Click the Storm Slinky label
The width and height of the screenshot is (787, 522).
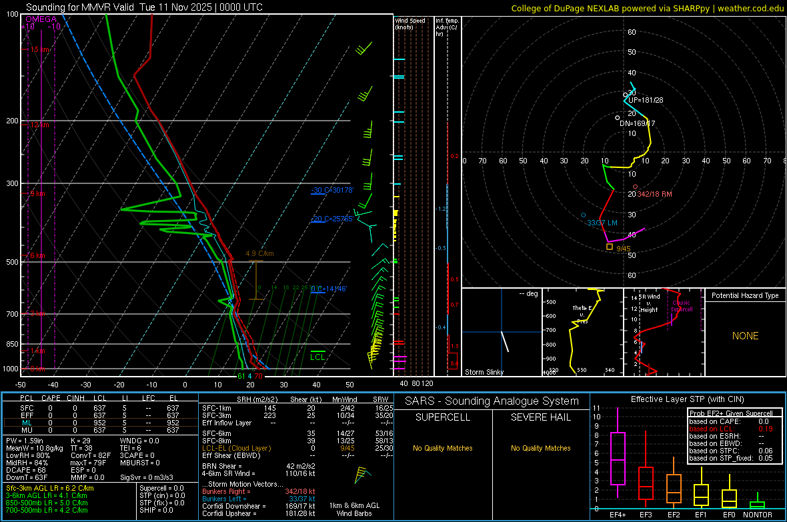coord(484,372)
